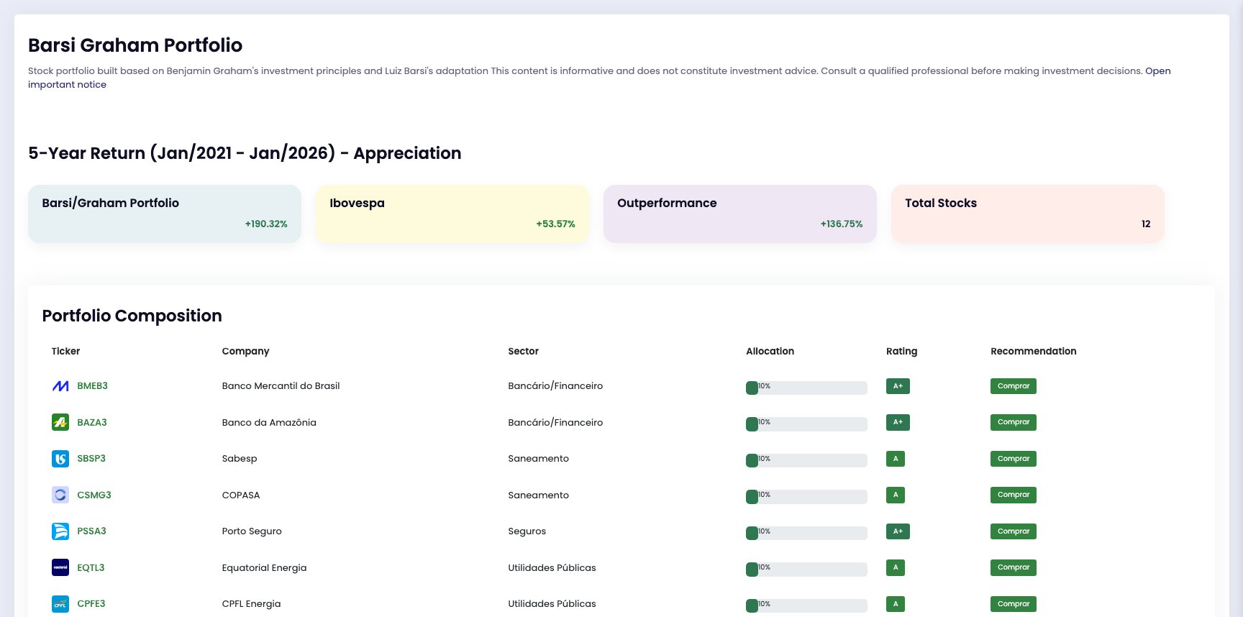Click the Comprar badge for BMEB3

(1014, 386)
